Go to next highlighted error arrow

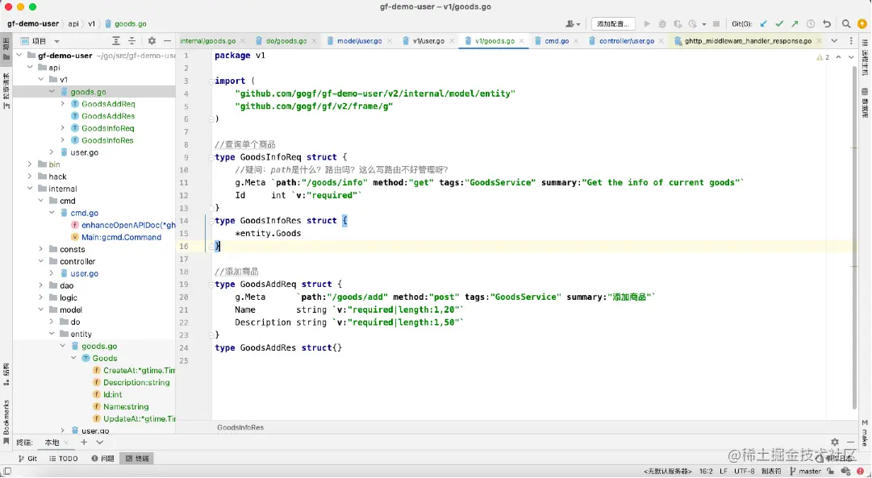851,57
